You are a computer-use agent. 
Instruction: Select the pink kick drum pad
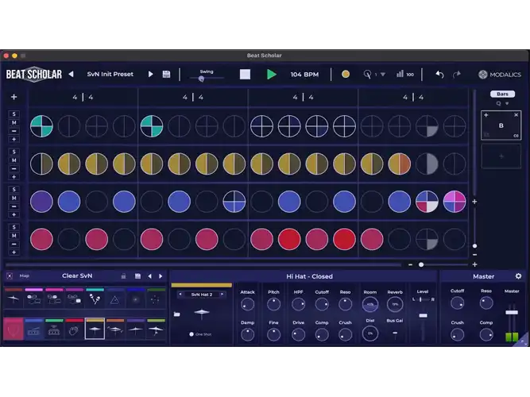tap(14, 330)
